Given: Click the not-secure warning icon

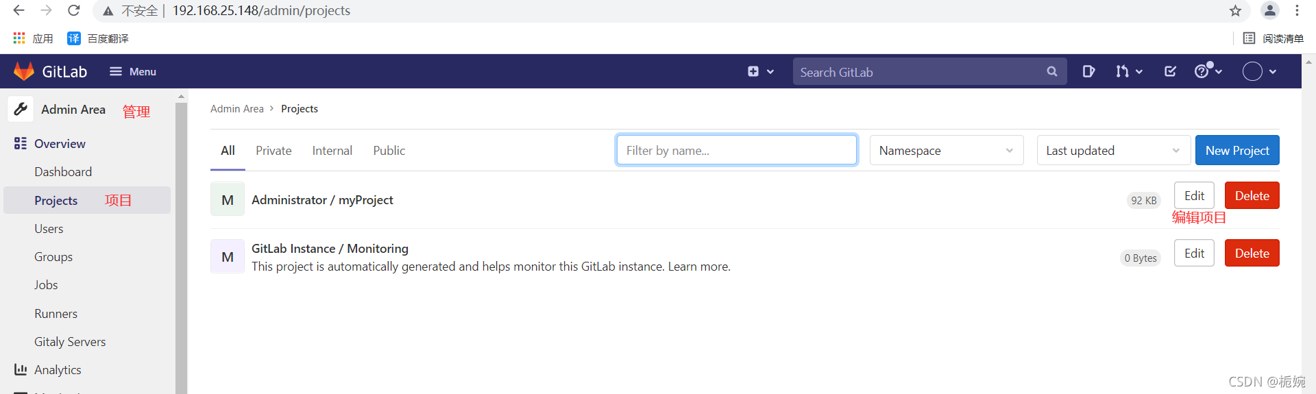Looking at the screenshot, I should tap(108, 11).
